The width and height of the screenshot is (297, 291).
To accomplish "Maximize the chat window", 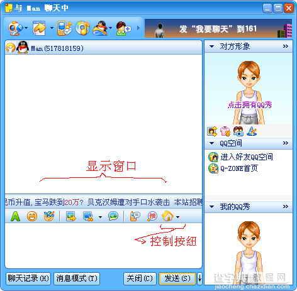I will [278, 8].
